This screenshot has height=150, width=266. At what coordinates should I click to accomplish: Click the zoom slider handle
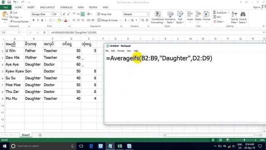click(x=244, y=140)
